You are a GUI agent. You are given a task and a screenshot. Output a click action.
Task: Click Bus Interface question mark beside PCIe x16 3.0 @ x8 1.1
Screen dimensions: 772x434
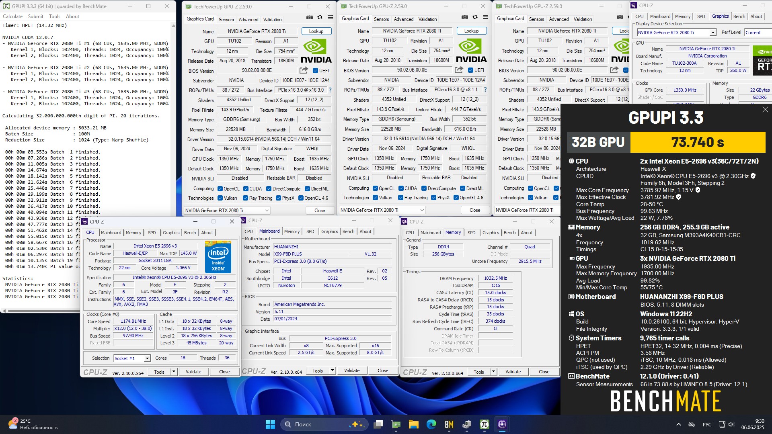click(485, 90)
